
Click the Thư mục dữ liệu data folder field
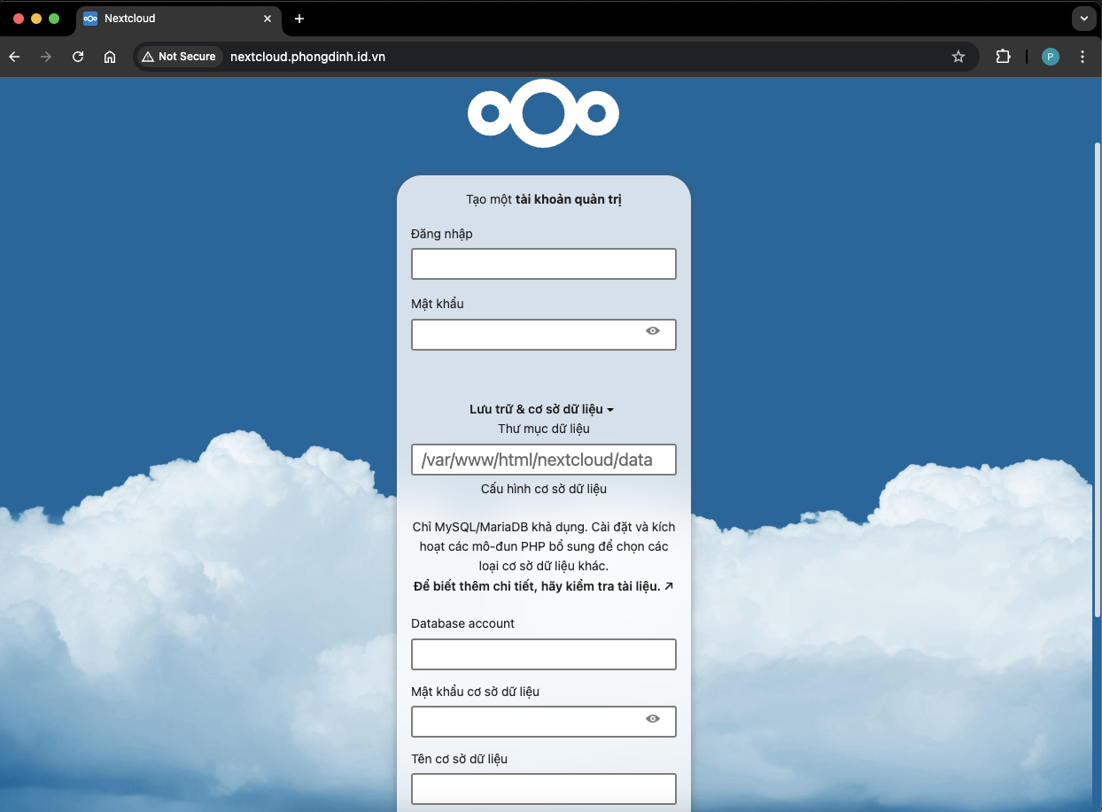pyautogui.click(x=544, y=460)
